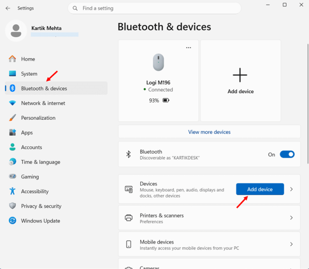Open Personalization settings label
The image size is (309, 269).
(38, 118)
